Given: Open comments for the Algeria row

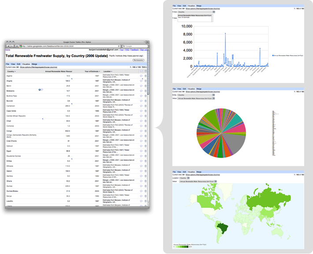Looking at the screenshot, I should [141, 76].
